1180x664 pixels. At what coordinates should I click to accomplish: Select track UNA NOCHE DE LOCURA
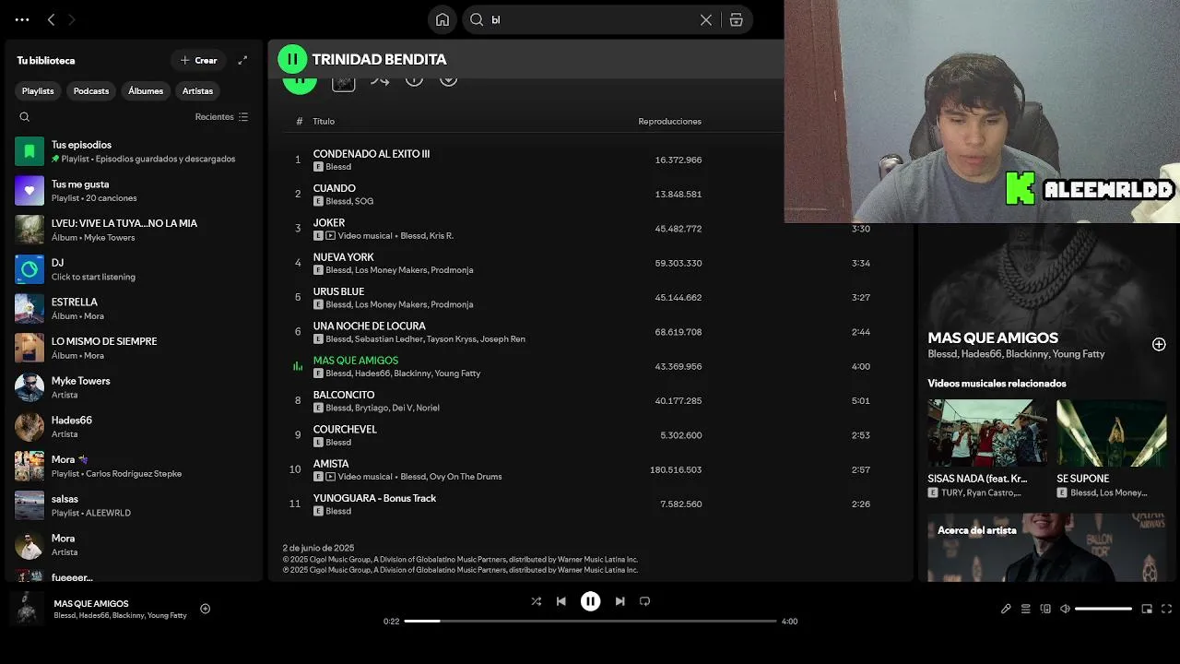[369, 326]
